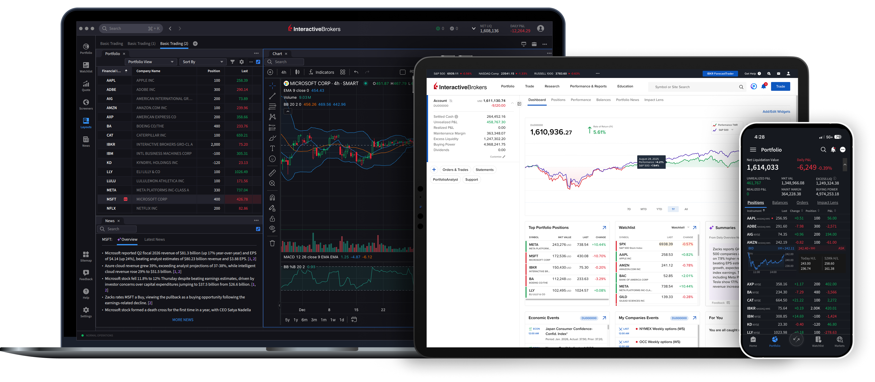Open the Sort By dropdown

tap(203, 62)
